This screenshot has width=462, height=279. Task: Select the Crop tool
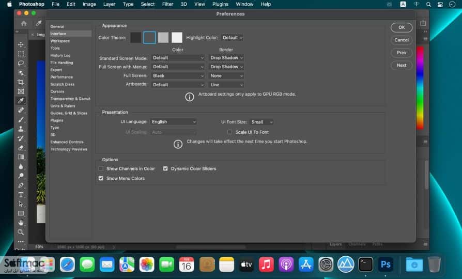click(x=21, y=82)
